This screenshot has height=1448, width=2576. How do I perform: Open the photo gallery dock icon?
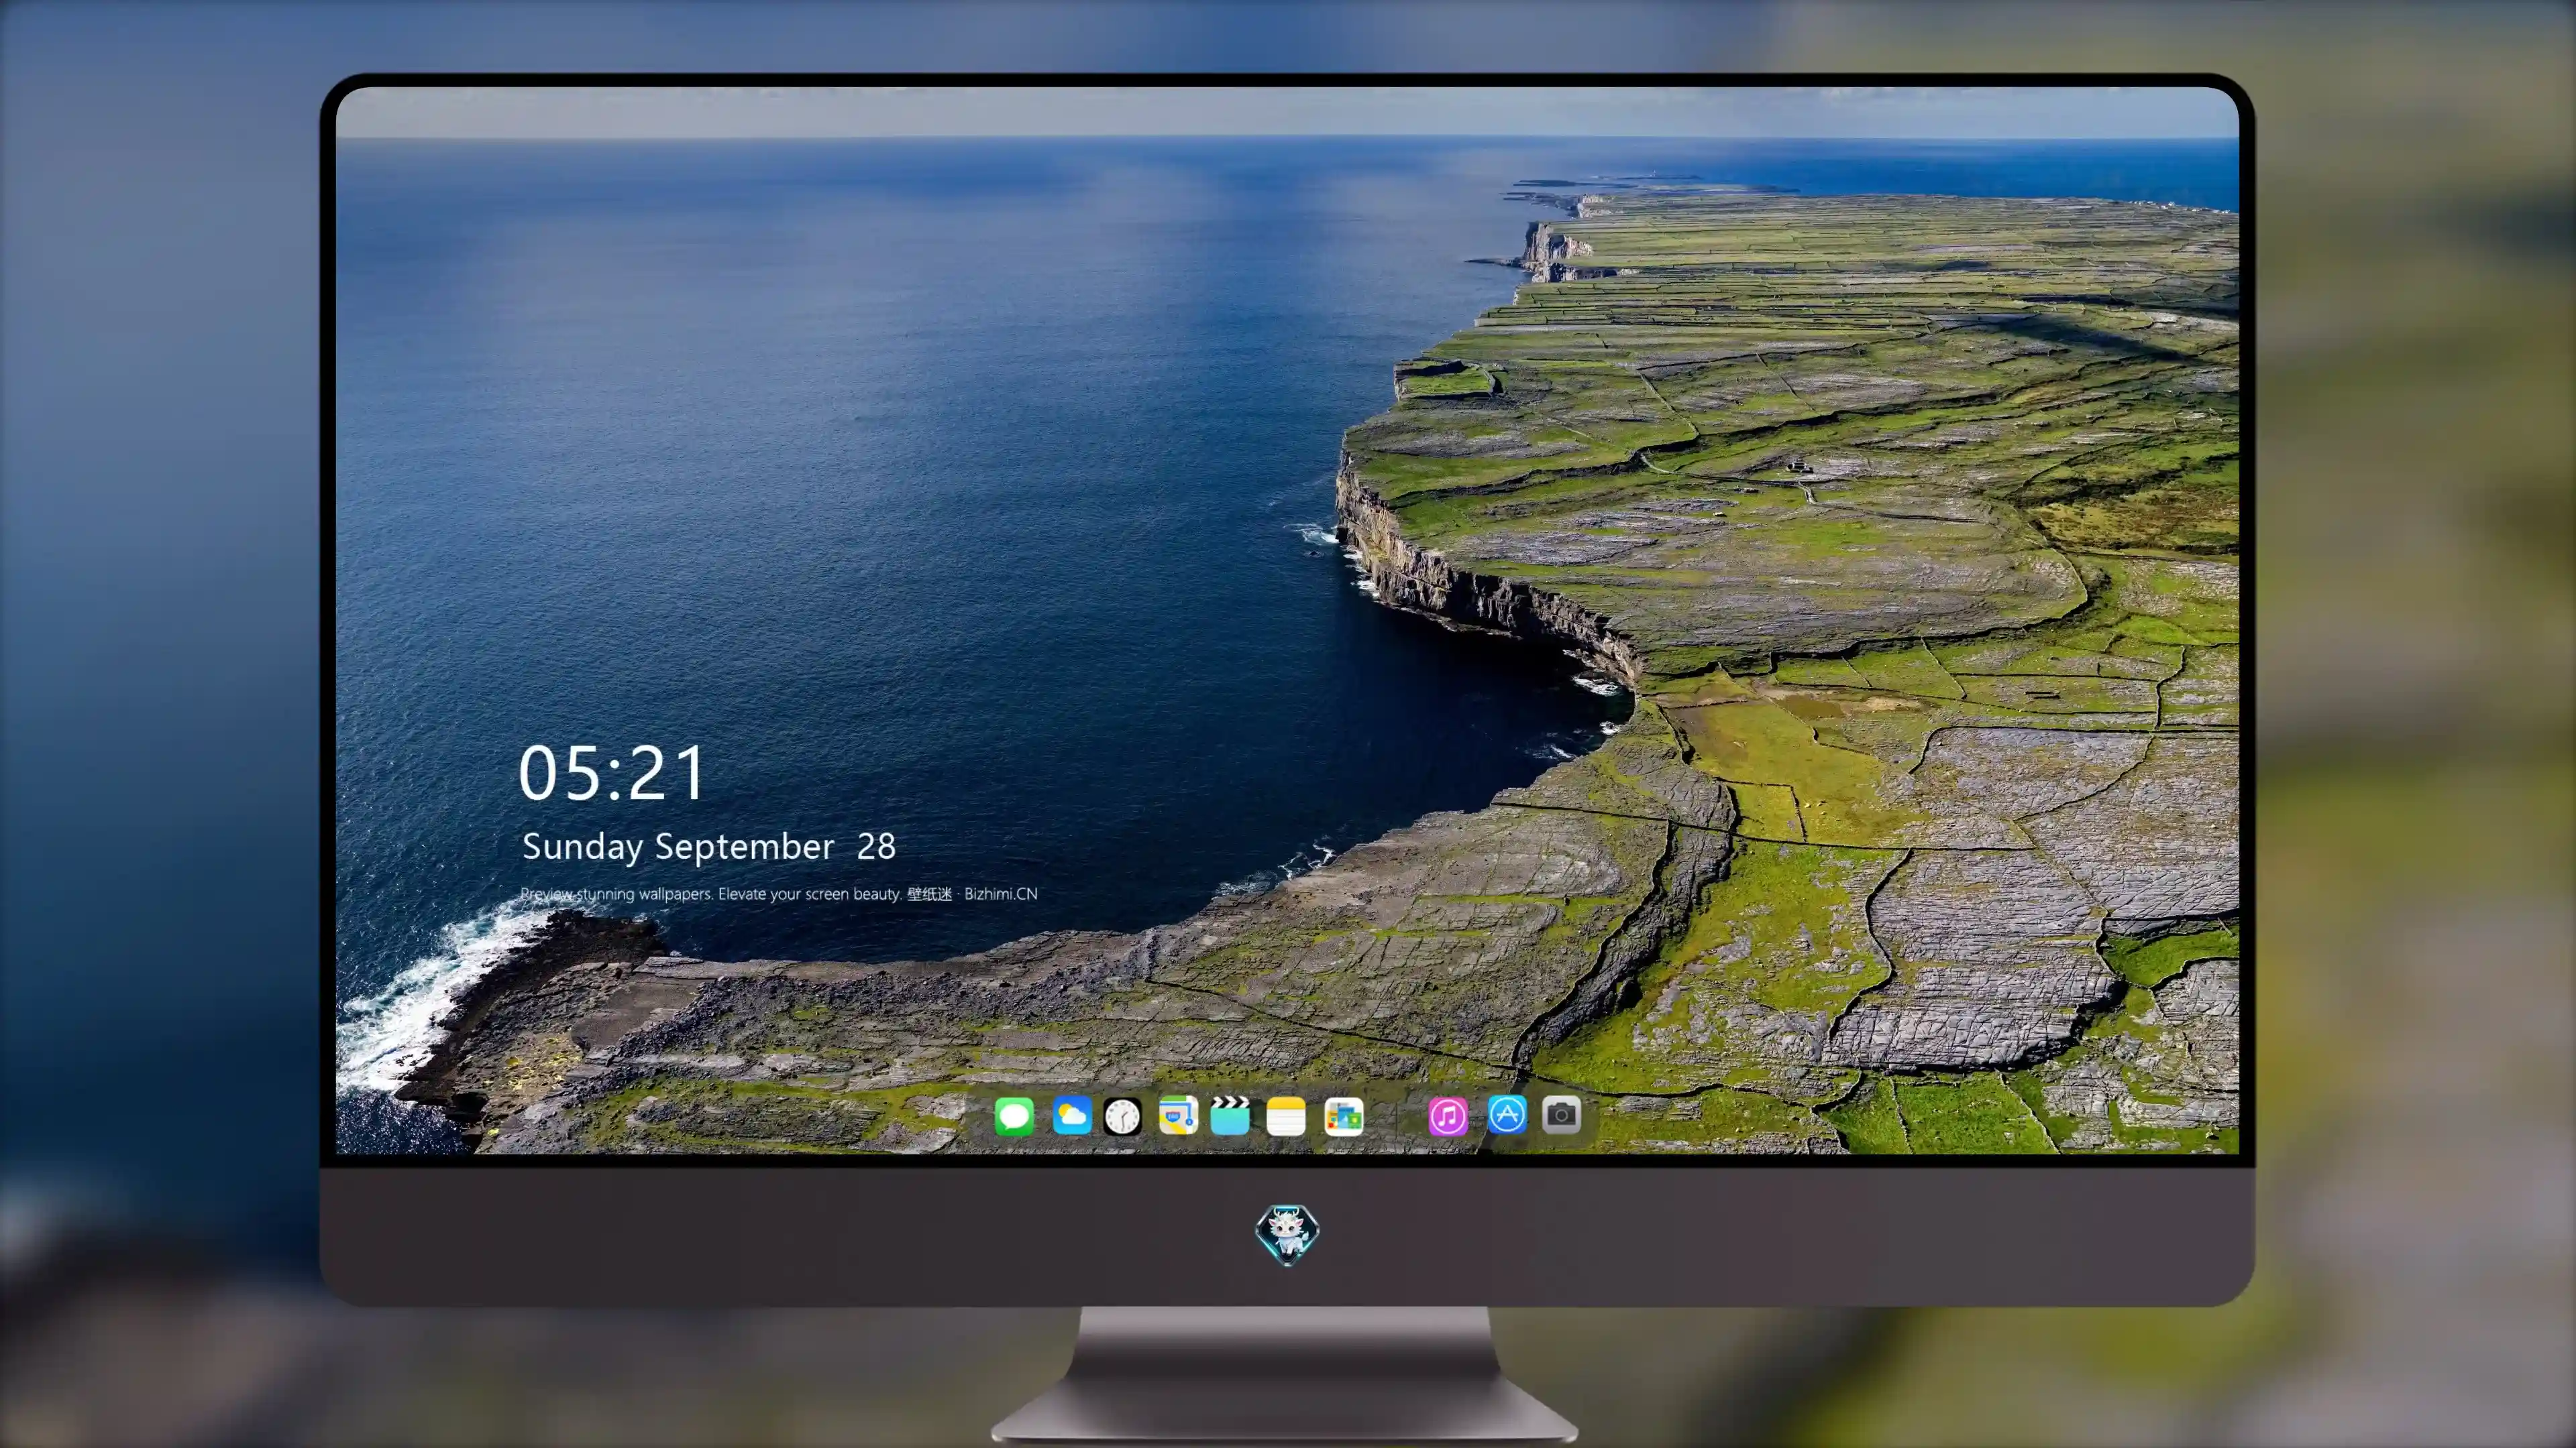tap(1344, 1116)
